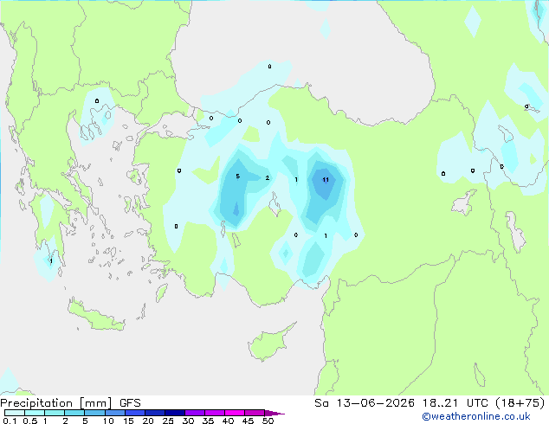Viewport: 549px width, 424px height.
Task: Click the '0.5' legend scale label
Action: [x=29, y=421]
